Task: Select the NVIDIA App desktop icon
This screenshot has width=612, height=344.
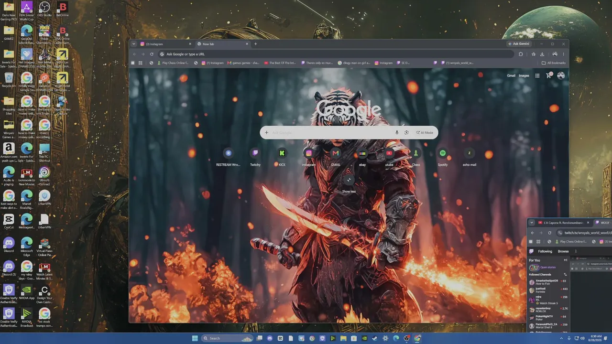Action: tap(27, 292)
